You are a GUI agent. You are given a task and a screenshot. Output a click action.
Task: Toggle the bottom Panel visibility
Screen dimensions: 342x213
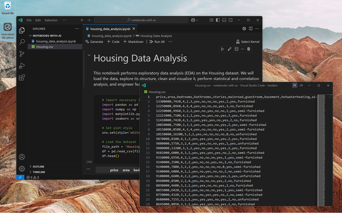224,20
